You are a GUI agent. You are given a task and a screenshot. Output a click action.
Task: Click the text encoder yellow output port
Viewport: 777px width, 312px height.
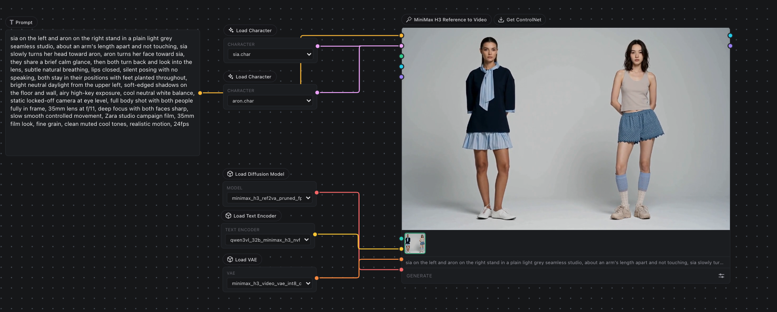tap(315, 234)
